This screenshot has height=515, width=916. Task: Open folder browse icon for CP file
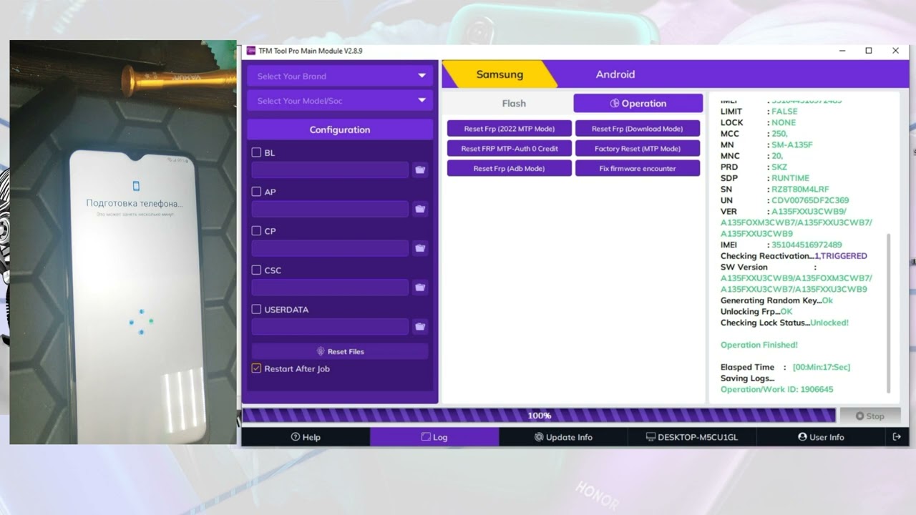(420, 248)
